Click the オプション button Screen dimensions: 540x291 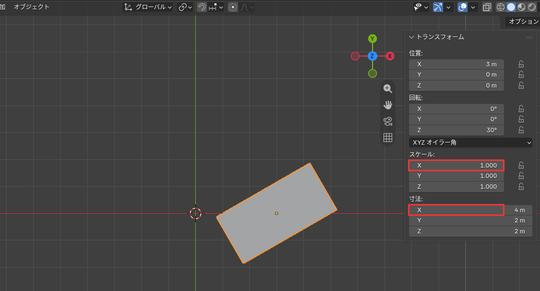(522, 21)
